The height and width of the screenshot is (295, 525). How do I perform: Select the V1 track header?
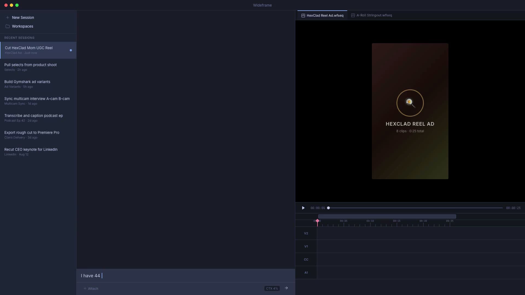(x=306, y=246)
